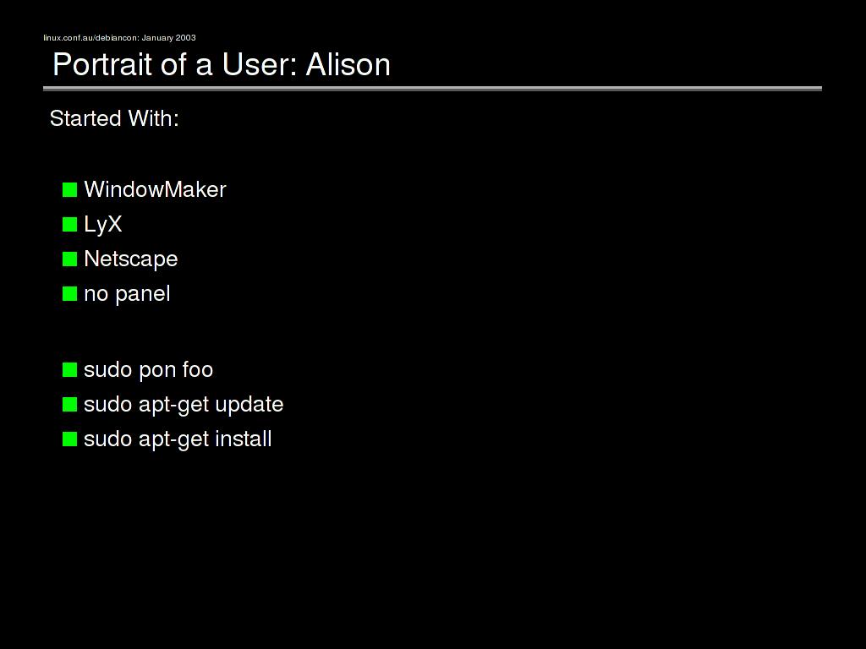
Task: Click the linux.conf.au/debiancon header text
Action: point(90,37)
